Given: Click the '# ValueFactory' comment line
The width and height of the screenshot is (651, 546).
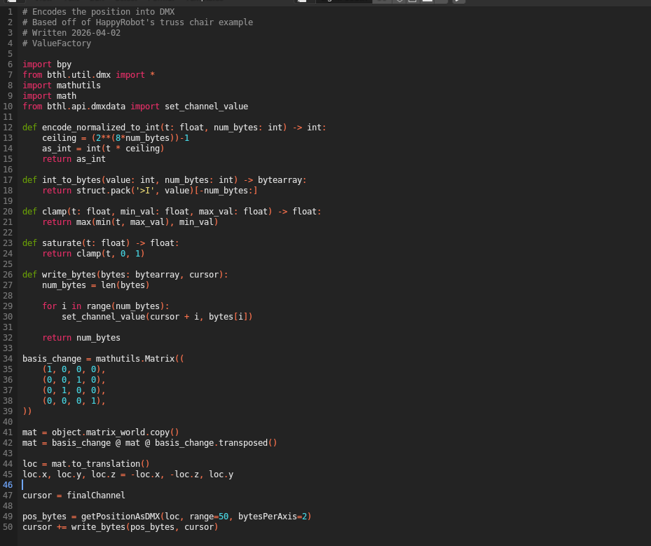Looking at the screenshot, I should (x=57, y=43).
